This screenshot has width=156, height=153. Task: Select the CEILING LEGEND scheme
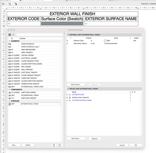pos(34,55)
